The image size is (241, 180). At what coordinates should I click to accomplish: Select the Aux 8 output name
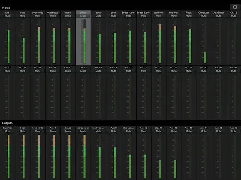coord(113,128)
